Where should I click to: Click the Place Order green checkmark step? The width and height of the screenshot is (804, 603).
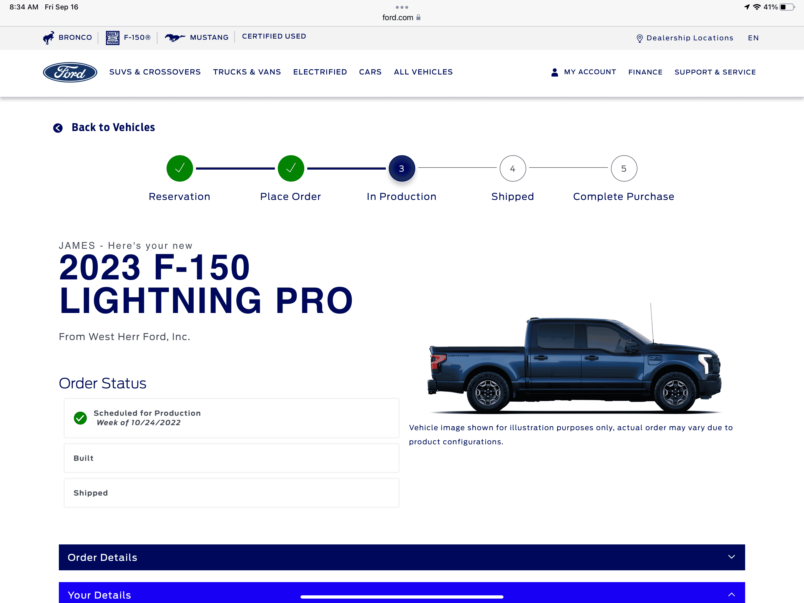click(291, 168)
